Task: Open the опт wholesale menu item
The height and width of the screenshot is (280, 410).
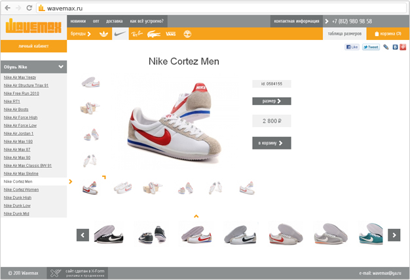Action: 96,21
